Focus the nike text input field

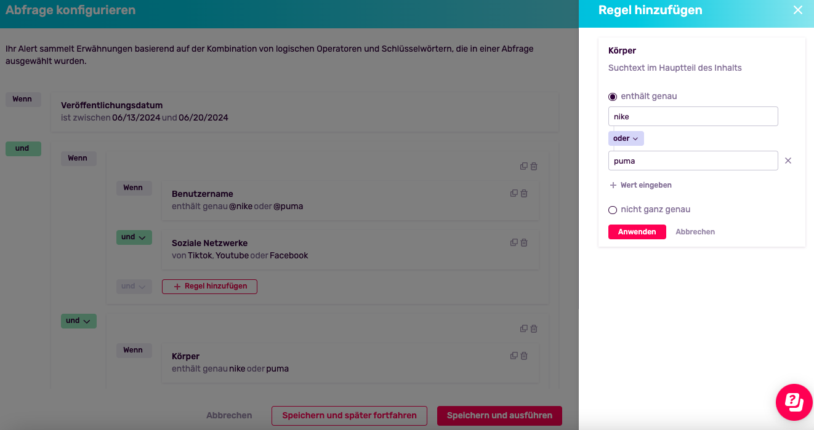point(693,116)
